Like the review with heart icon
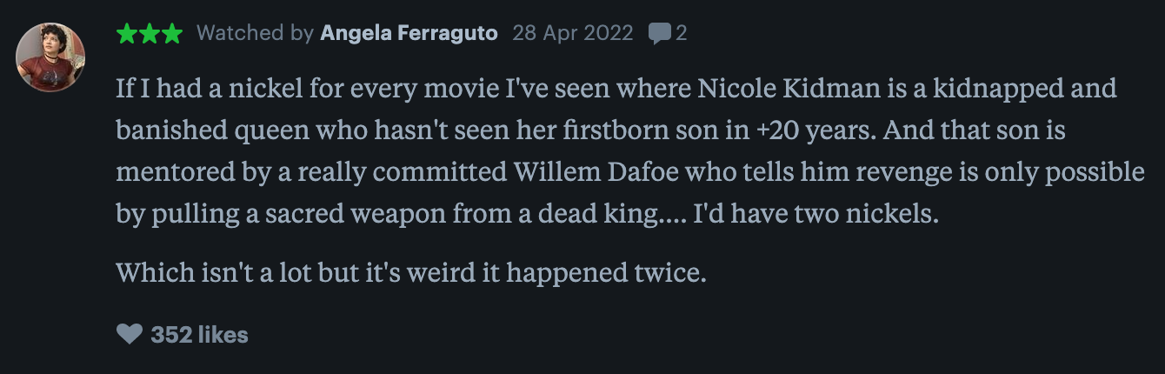The width and height of the screenshot is (1165, 374). coord(129,334)
